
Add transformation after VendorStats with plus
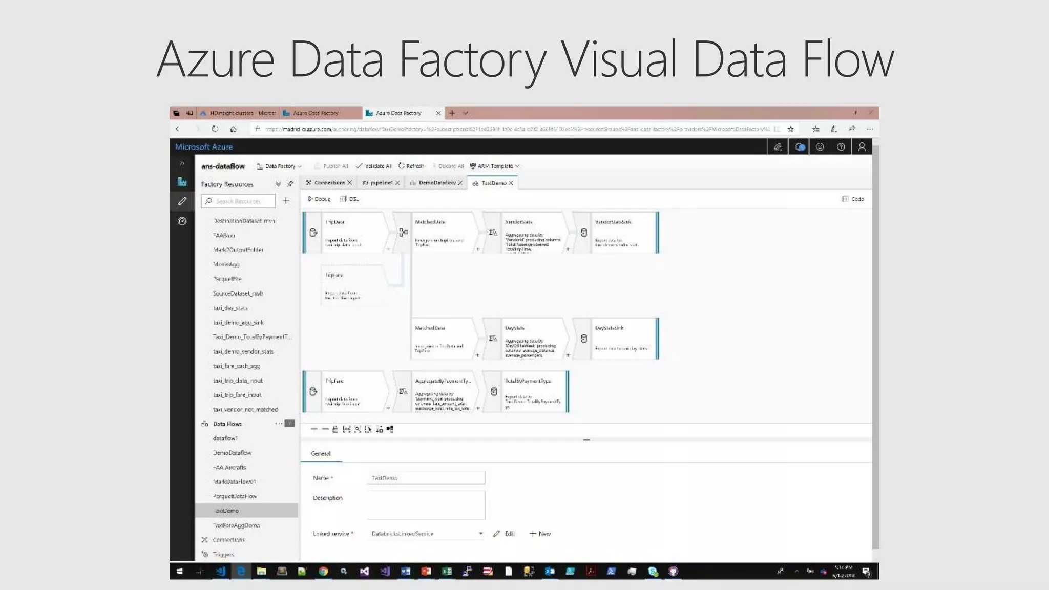click(x=568, y=249)
